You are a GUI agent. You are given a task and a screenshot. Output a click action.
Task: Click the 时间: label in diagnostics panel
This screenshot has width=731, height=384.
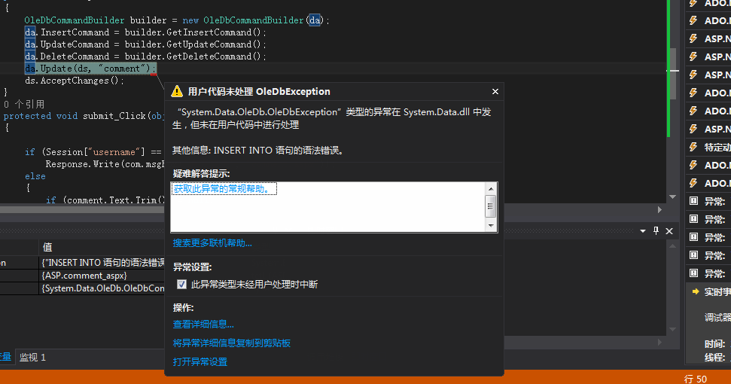(x=714, y=344)
